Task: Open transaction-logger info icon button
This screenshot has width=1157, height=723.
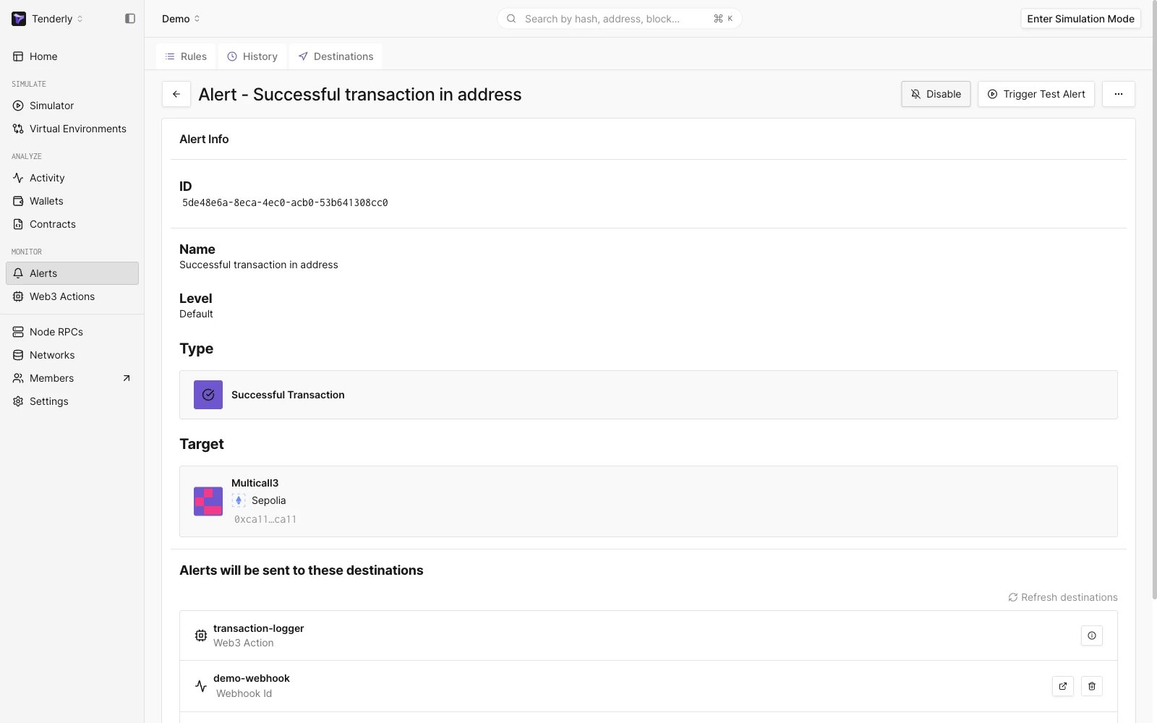Action: pyautogui.click(x=1092, y=636)
